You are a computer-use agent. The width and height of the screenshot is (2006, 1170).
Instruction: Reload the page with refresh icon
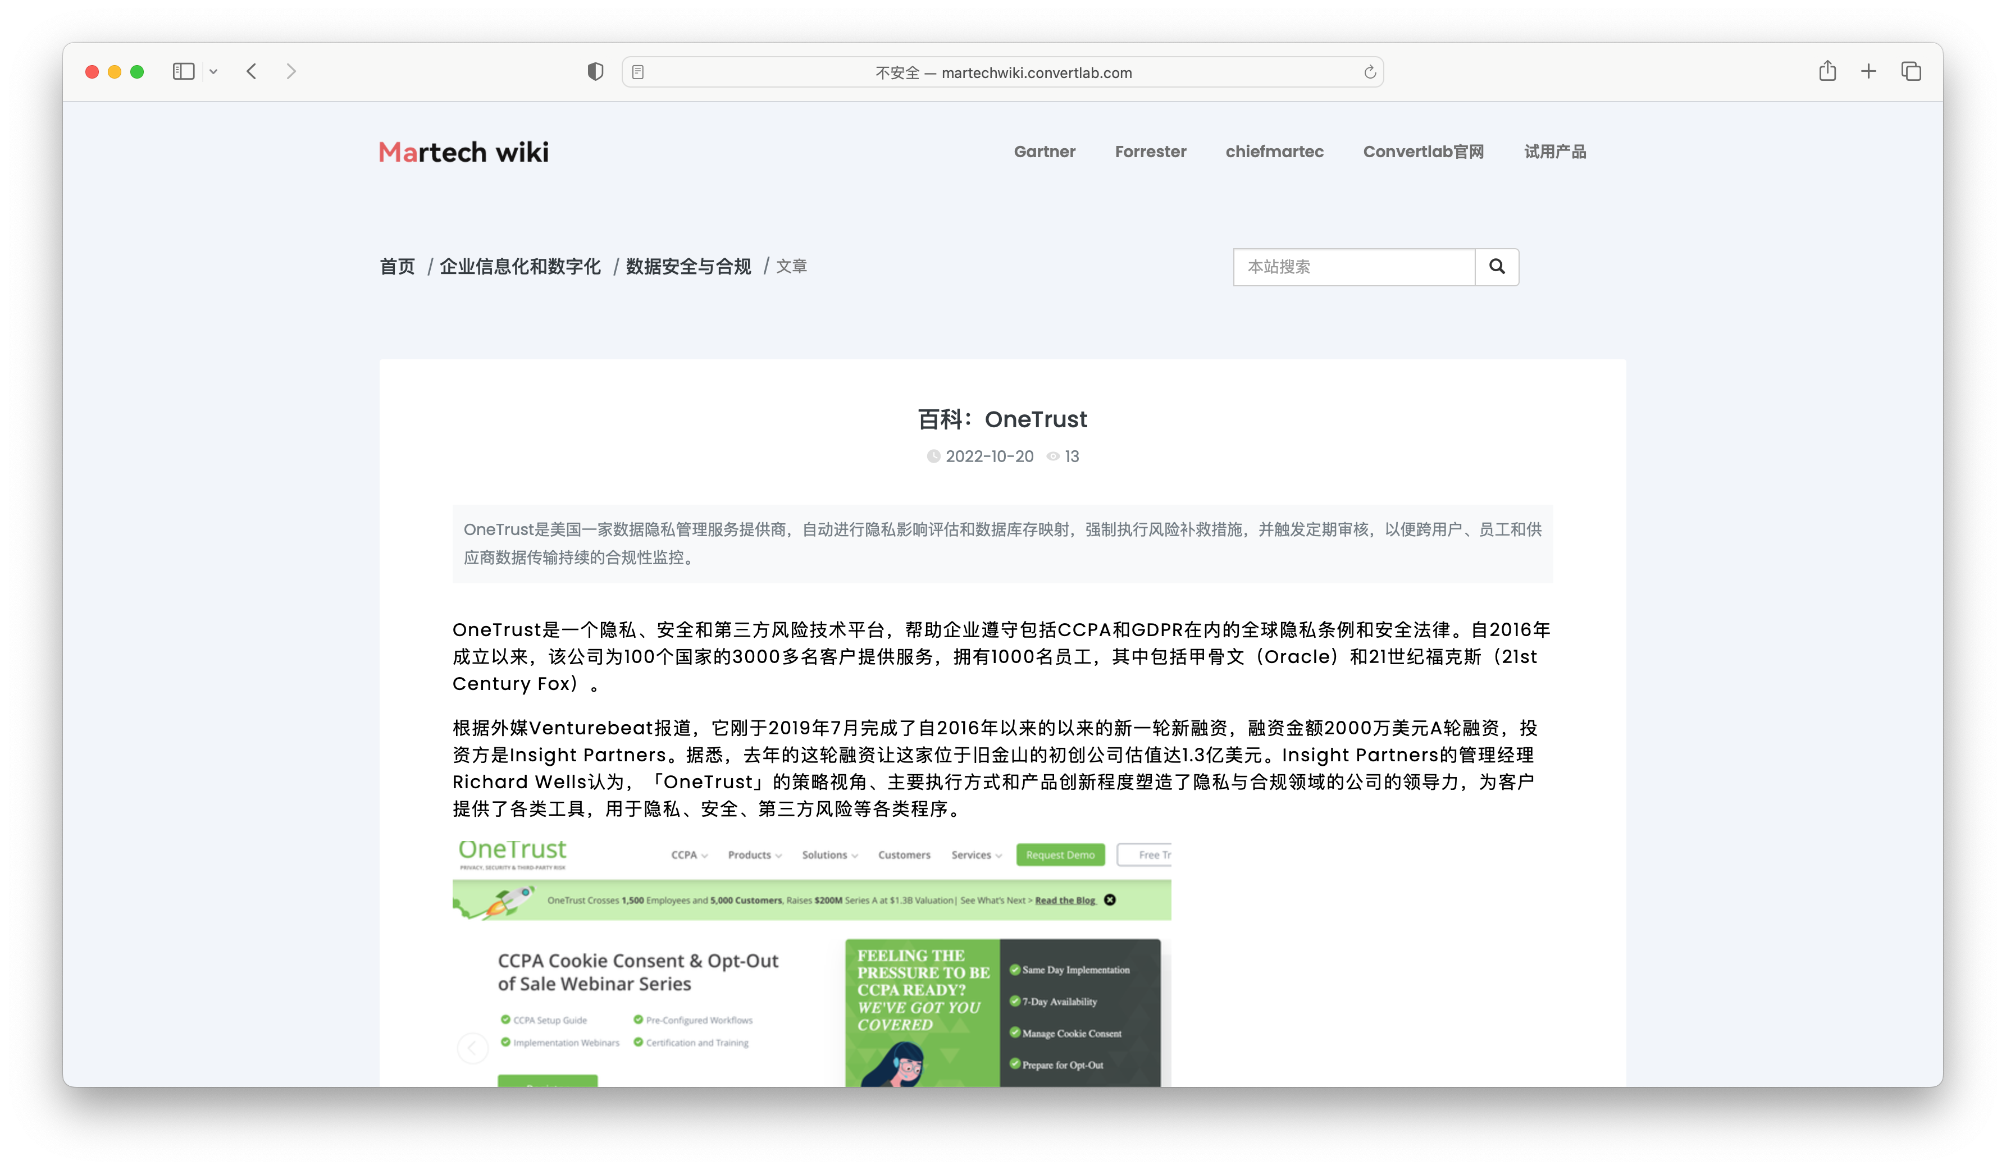(1369, 72)
